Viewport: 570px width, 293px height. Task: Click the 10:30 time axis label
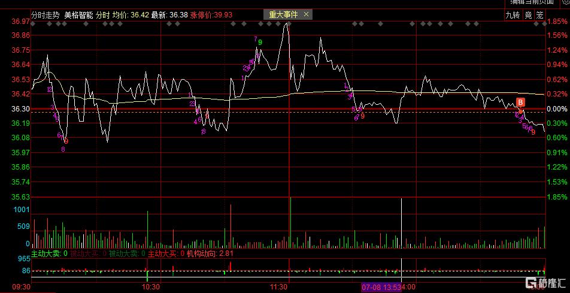[151, 286]
